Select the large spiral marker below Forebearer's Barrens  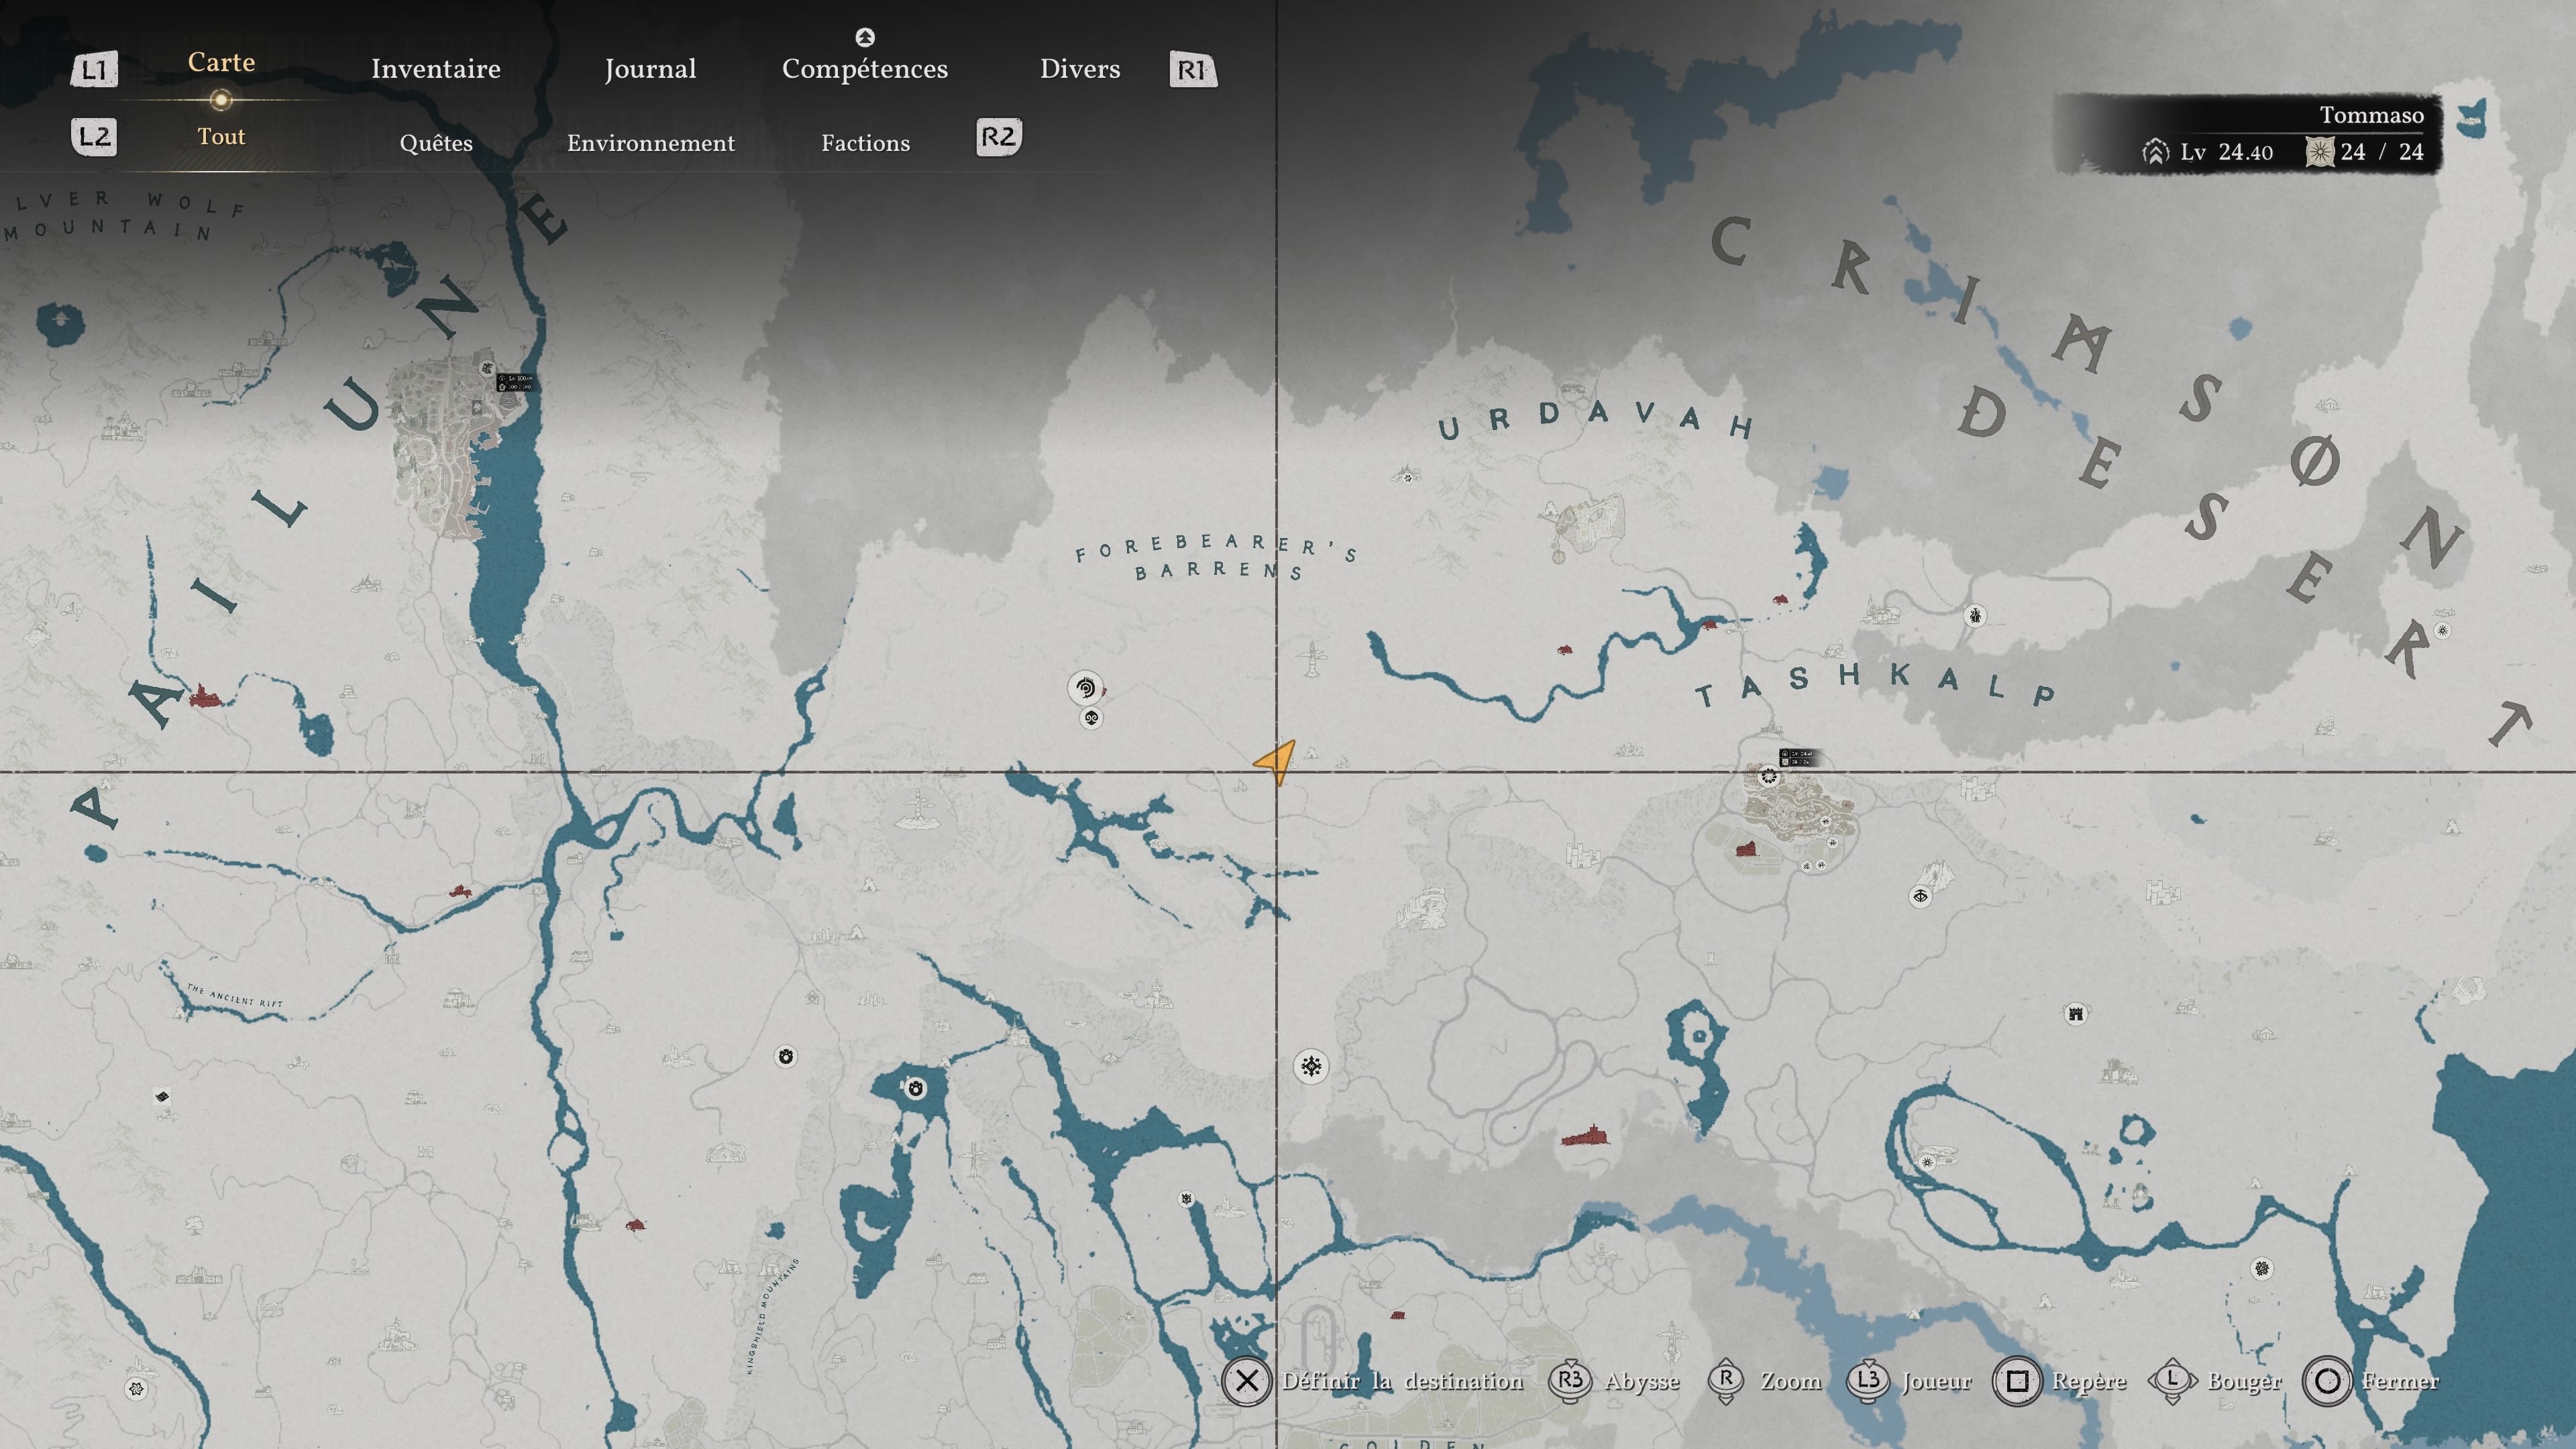(1085, 688)
